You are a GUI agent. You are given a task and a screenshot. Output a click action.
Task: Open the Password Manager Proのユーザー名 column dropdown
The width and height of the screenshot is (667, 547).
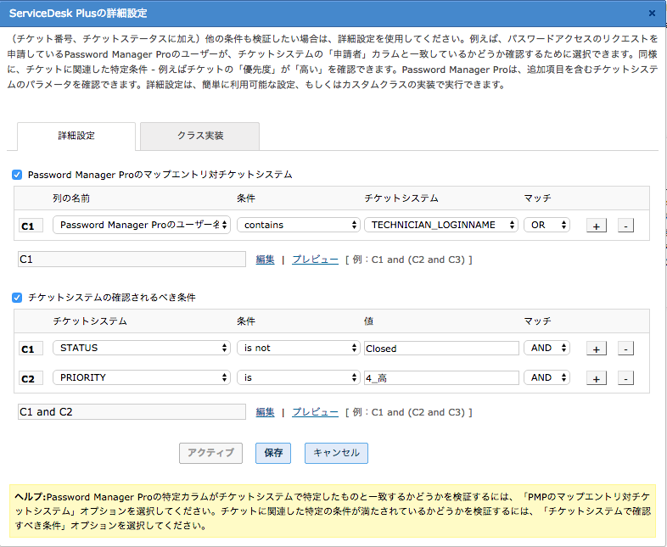pyautogui.click(x=142, y=225)
